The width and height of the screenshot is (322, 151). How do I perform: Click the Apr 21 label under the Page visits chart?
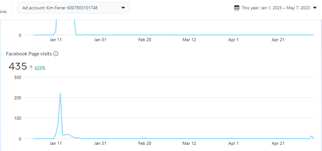pyautogui.click(x=278, y=143)
